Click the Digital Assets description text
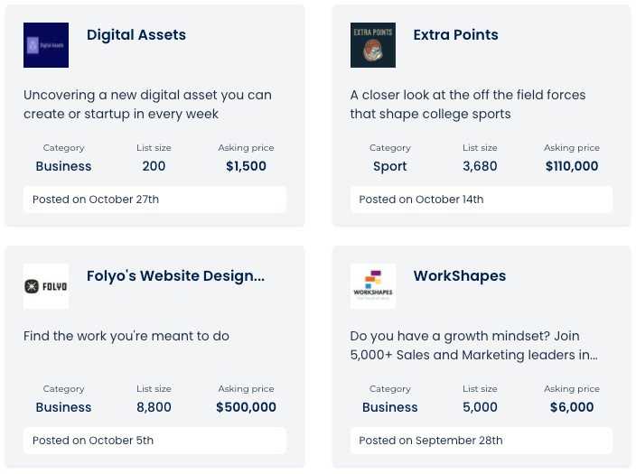The height and width of the screenshot is (474, 636). (147, 105)
